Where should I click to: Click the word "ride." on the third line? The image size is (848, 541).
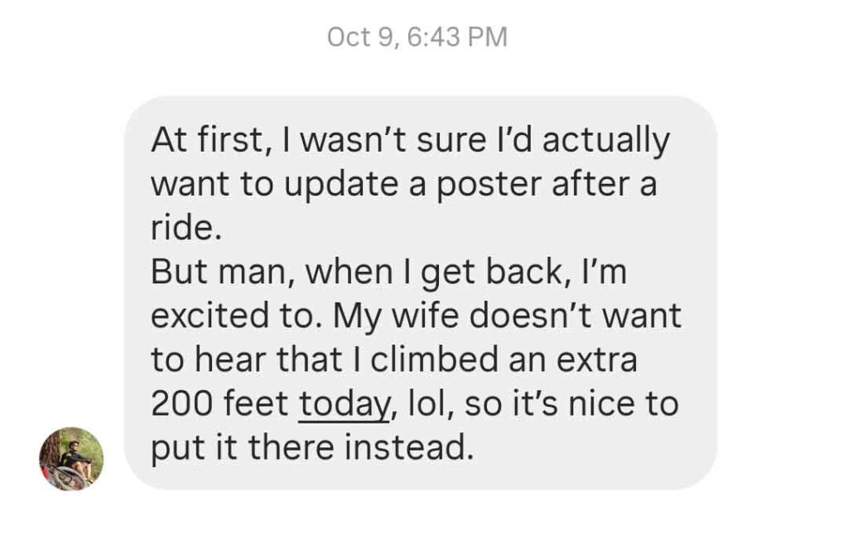[x=185, y=228]
